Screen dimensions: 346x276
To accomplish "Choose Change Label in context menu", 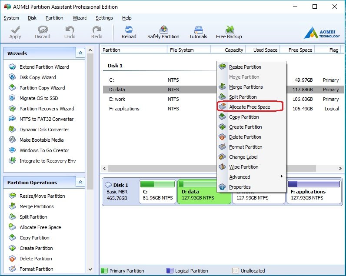I will click(x=251, y=157).
